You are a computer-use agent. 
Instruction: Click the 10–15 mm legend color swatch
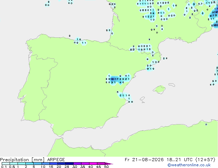(x=46, y=164)
